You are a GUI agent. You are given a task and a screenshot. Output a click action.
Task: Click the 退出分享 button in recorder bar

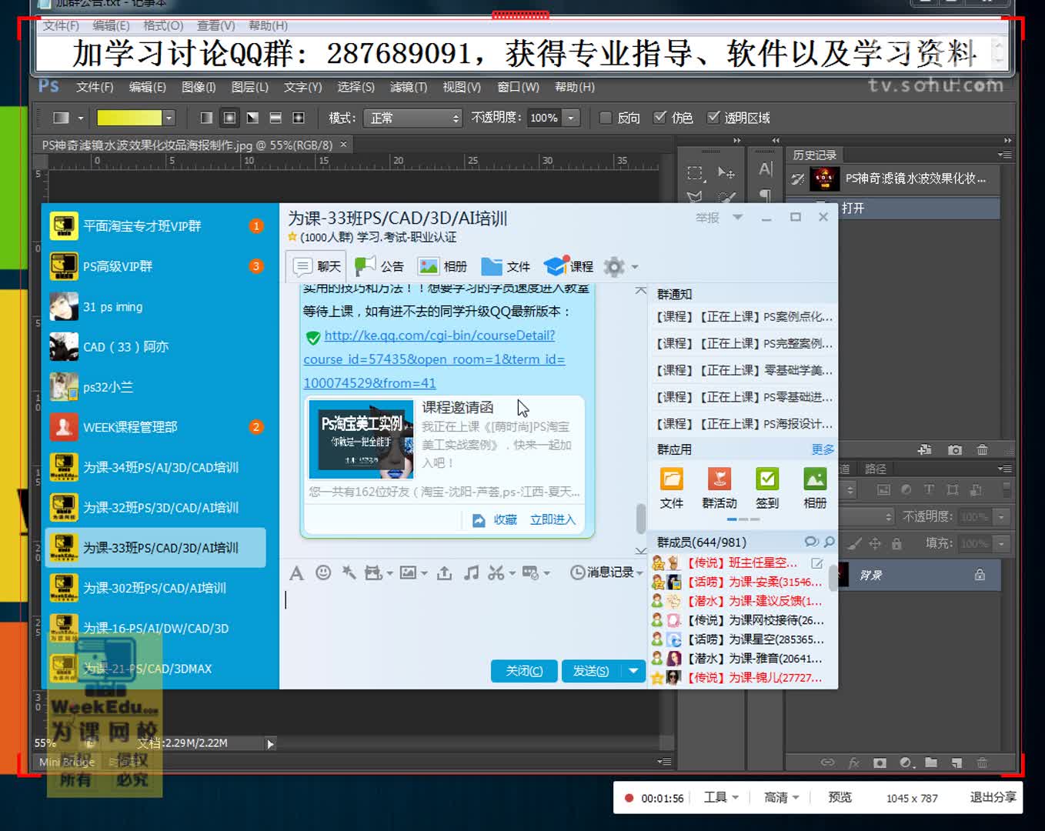(993, 797)
